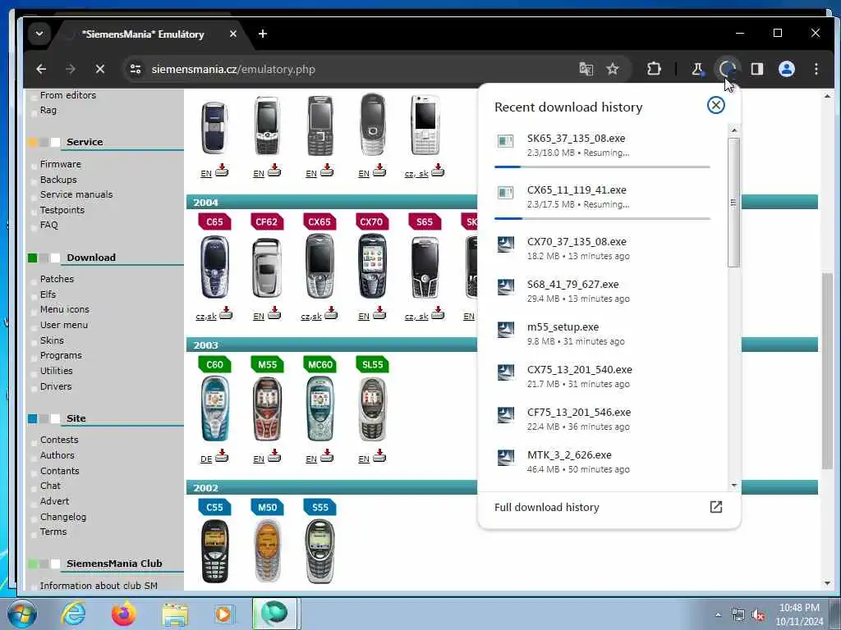Open the Patches link

click(x=57, y=279)
